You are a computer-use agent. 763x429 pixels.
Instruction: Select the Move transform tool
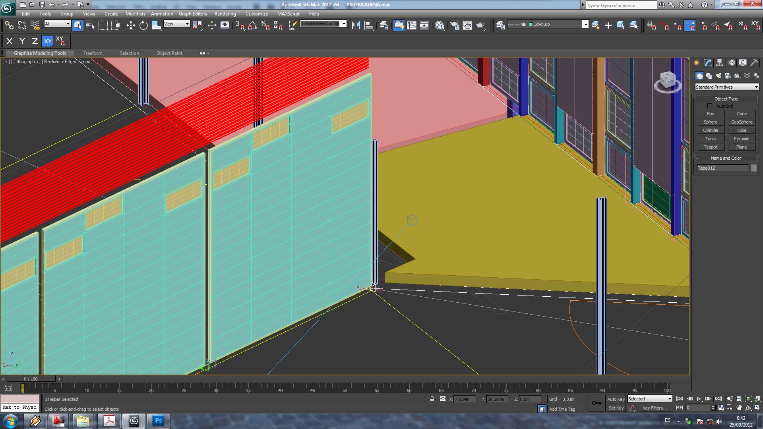coord(131,25)
